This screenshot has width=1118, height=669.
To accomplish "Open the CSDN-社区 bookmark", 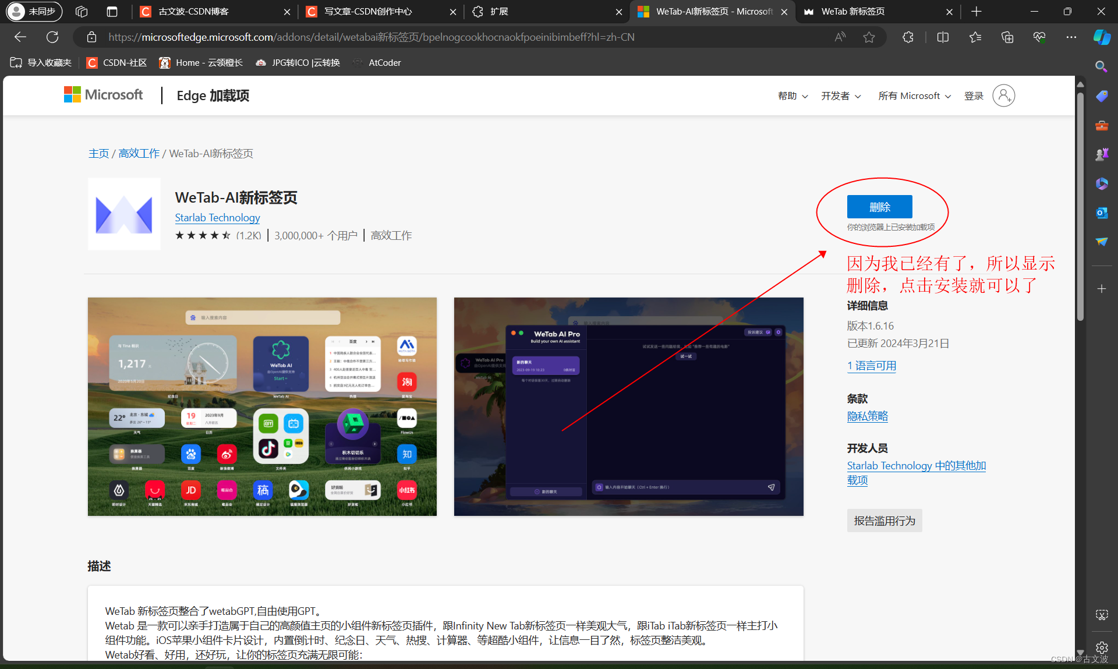I will click(116, 63).
